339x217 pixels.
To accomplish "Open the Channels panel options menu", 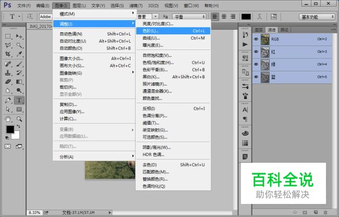I will 333,30.
